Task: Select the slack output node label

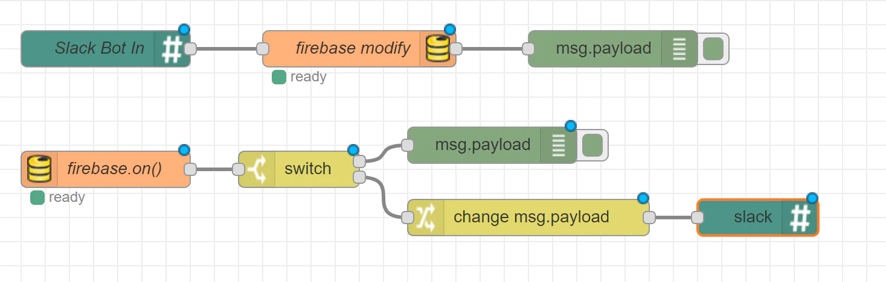Action: (x=753, y=217)
